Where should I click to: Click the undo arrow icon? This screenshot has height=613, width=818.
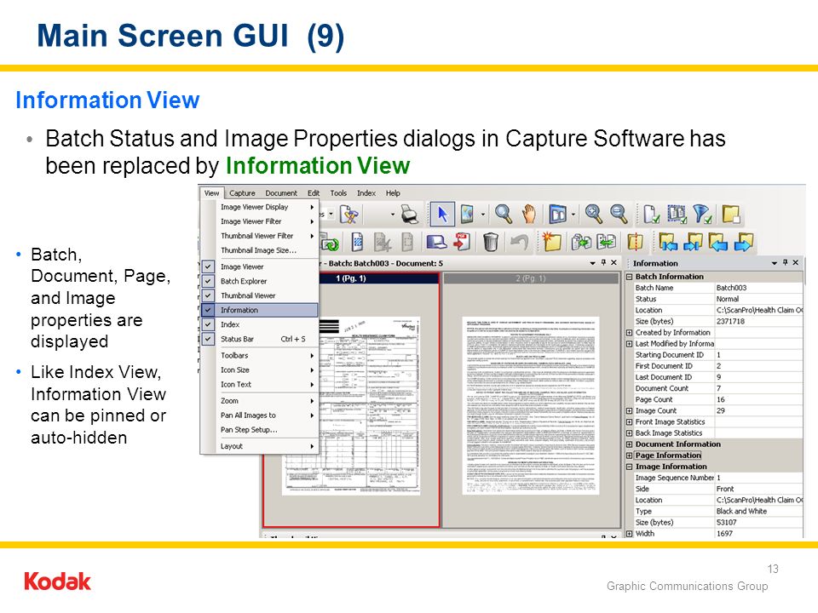519,243
